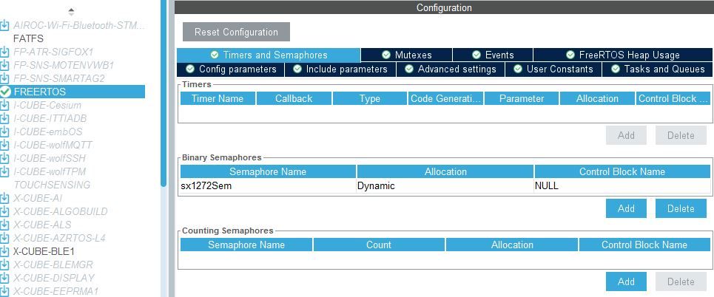Click download icon beside I-CUBE-embOS
This screenshot has height=297, width=714.
(x=5, y=132)
